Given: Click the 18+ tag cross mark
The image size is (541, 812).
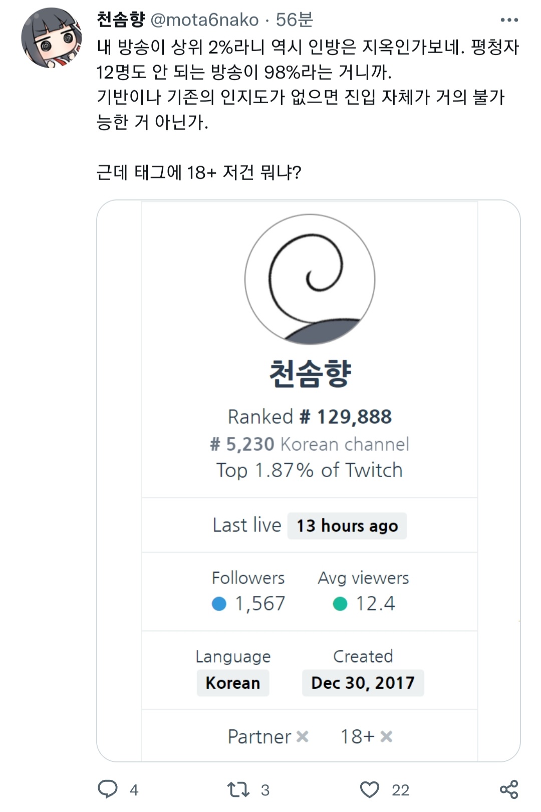Looking at the screenshot, I should tap(386, 736).
